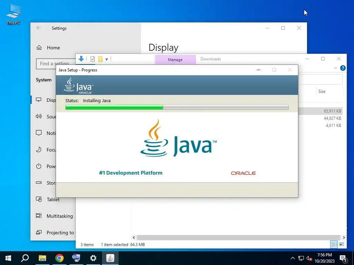Click Properties checkmark icon in Explorer toolbar
Viewport: 354px width, 265px height.
pyautogui.click(x=92, y=59)
